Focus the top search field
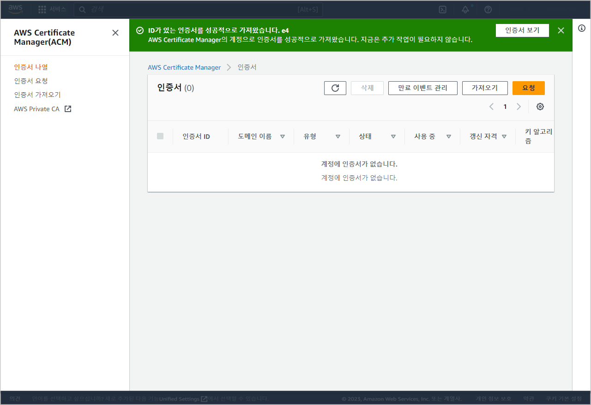Image resolution: width=591 pixels, height=405 pixels. click(199, 9)
